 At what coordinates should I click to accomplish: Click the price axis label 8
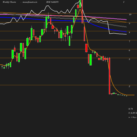click(129, 32)
